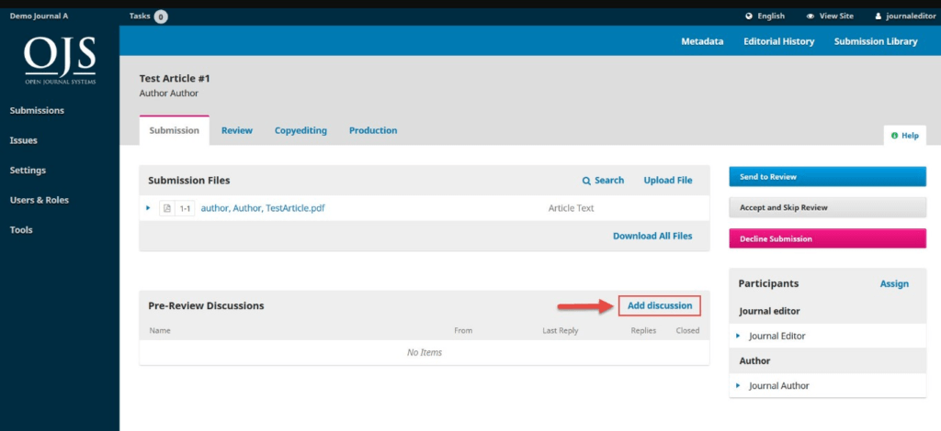Click the magnifier Search icon in Submission Files

click(587, 181)
